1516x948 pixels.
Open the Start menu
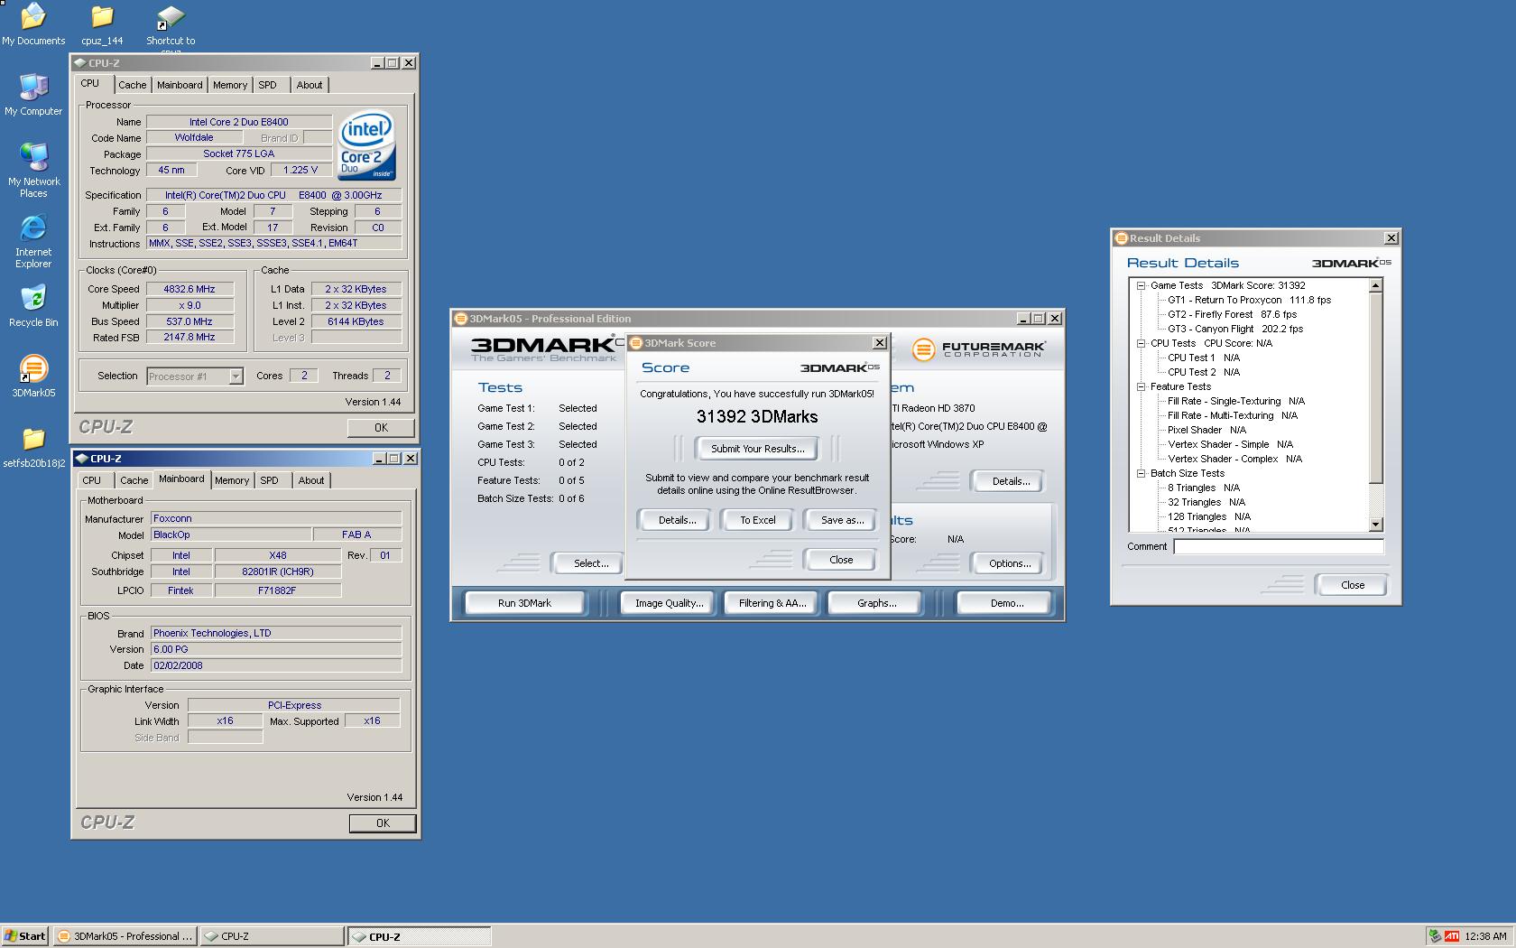point(24,936)
